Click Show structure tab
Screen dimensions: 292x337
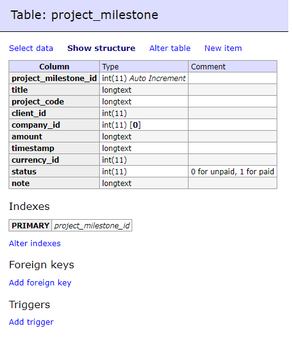coord(101,48)
